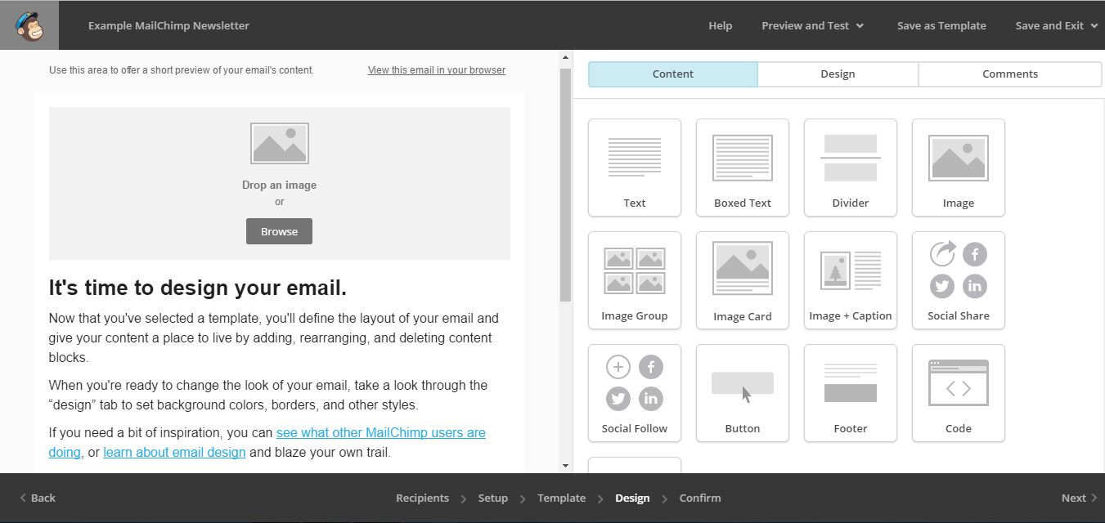Add the Social Share block

(x=959, y=280)
